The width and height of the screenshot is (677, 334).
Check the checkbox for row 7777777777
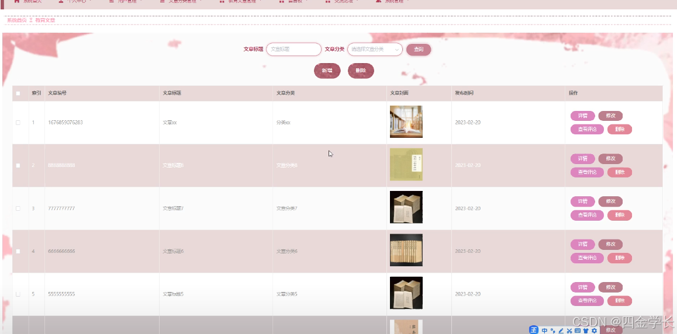tap(18, 208)
